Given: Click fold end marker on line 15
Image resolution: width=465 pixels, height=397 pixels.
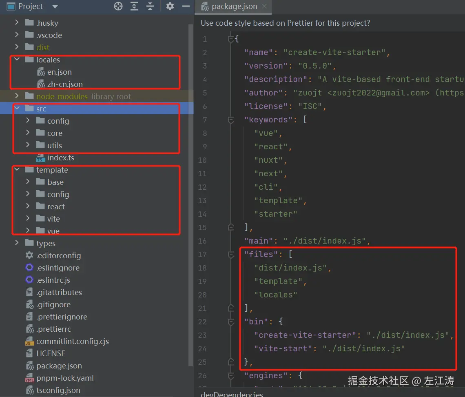Looking at the screenshot, I should tap(231, 227).
